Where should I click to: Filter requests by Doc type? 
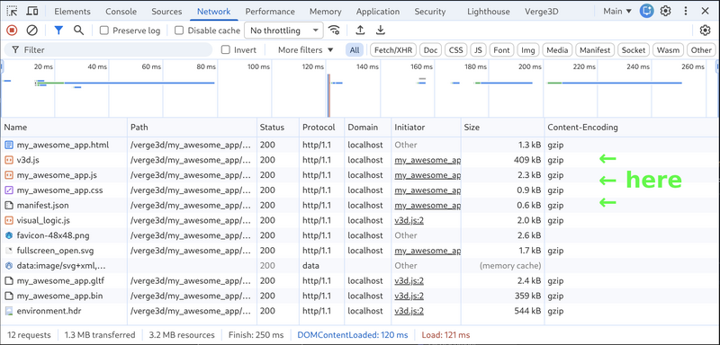pos(430,50)
